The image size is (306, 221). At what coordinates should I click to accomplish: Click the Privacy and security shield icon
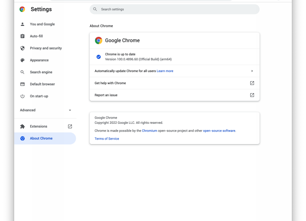[x=22, y=48]
